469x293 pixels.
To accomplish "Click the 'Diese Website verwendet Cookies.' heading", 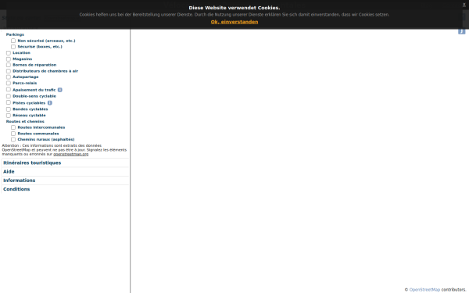I will coord(234,8).
